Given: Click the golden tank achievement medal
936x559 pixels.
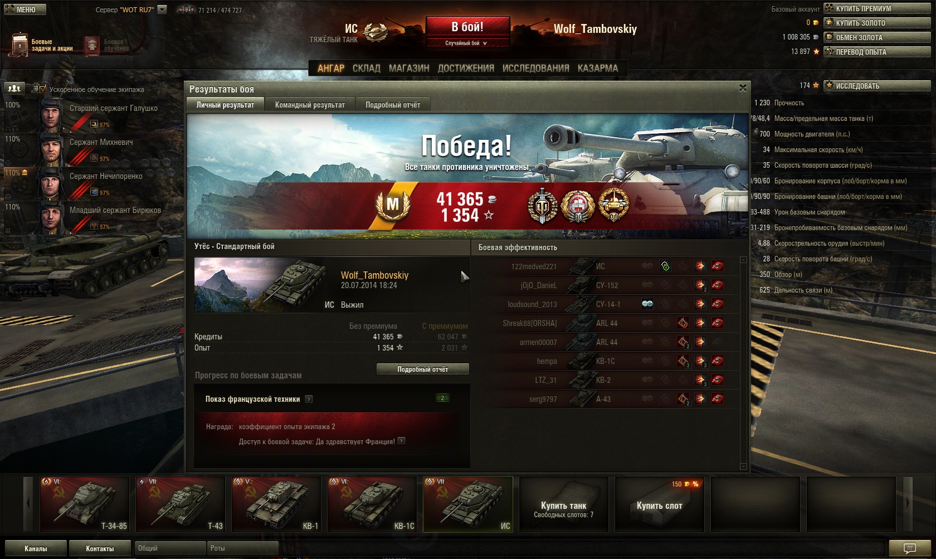Looking at the screenshot, I should click(x=613, y=205).
